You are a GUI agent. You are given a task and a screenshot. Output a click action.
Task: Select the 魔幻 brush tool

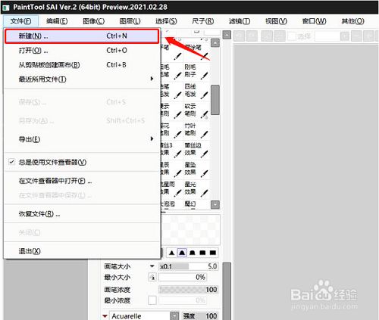pos(196,204)
